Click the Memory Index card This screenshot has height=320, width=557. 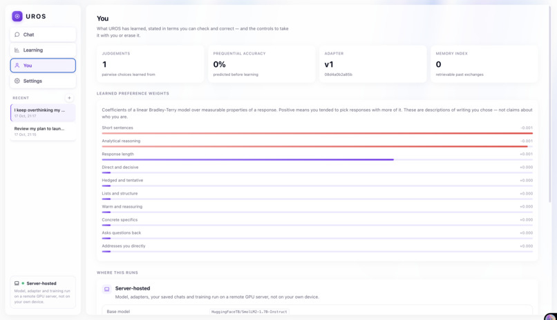click(484, 64)
